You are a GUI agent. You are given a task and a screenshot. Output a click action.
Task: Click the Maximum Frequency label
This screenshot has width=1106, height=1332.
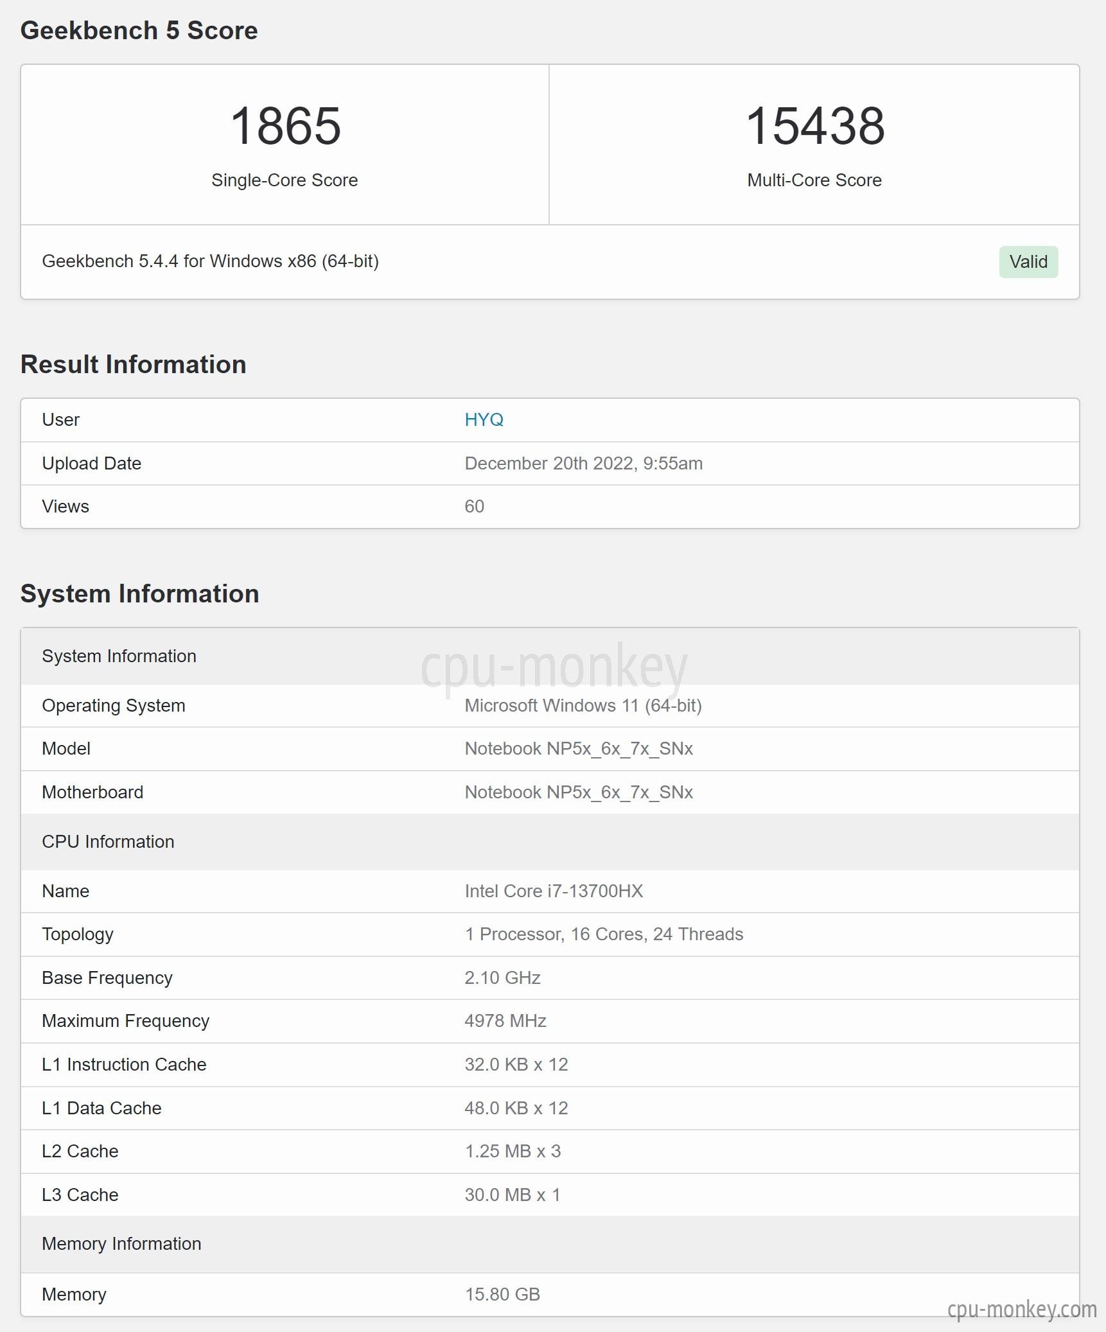point(125,1021)
